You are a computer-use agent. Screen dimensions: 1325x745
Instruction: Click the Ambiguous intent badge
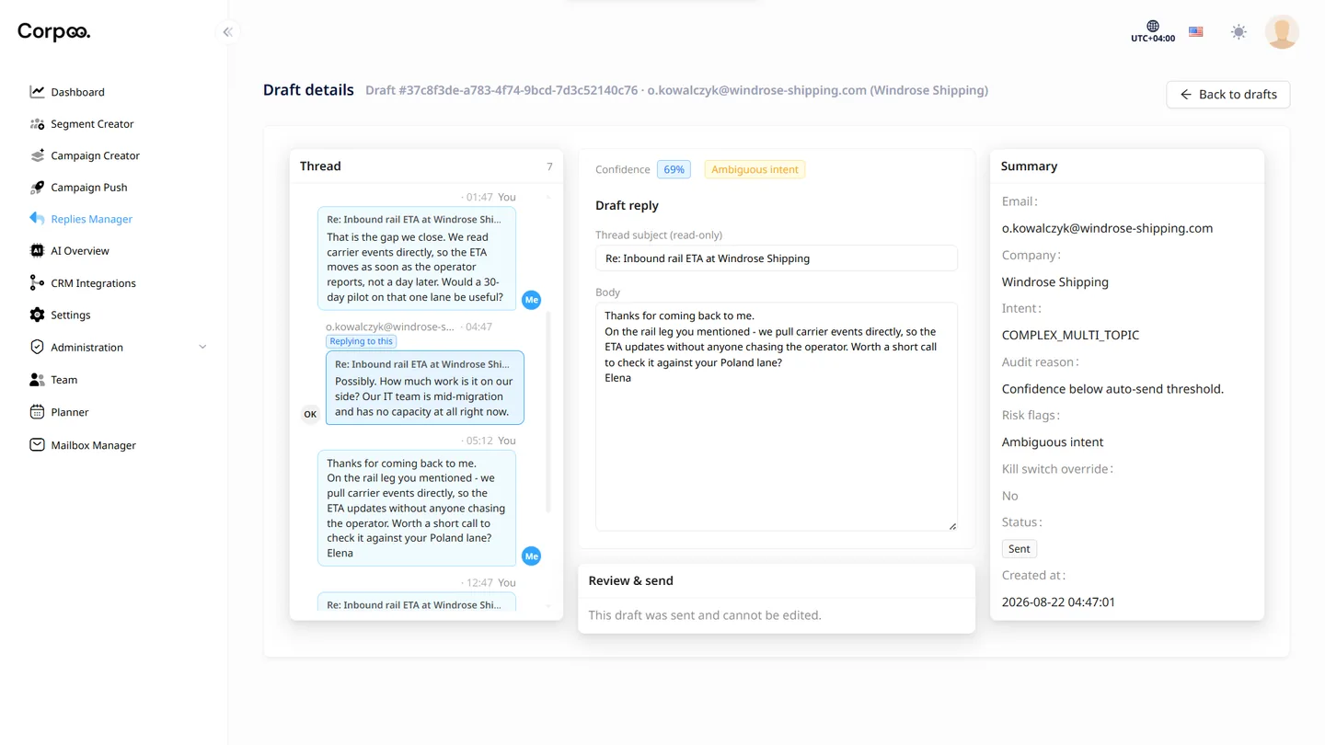(x=755, y=169)
